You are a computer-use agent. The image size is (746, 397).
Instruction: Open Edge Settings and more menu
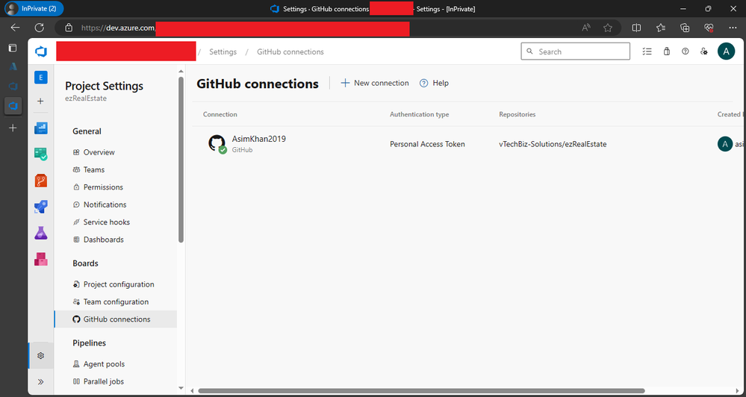pyautogui.click(x=733, y=28)
